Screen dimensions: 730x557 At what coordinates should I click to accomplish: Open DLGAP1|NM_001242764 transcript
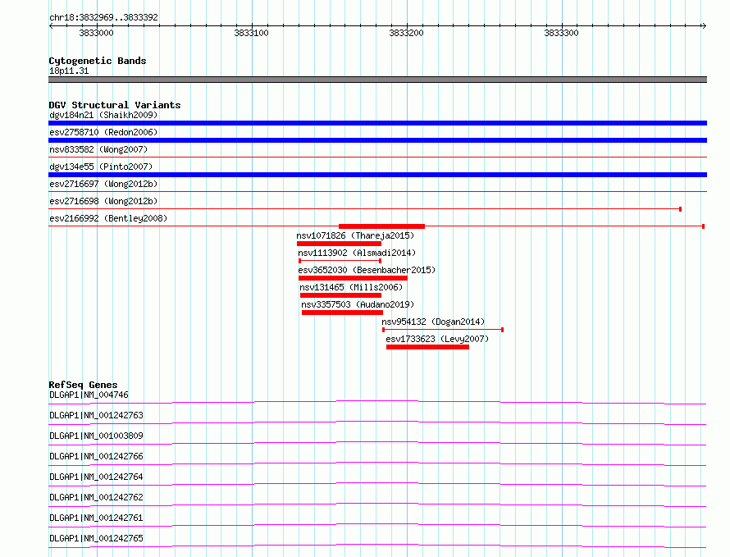[96, 477]
